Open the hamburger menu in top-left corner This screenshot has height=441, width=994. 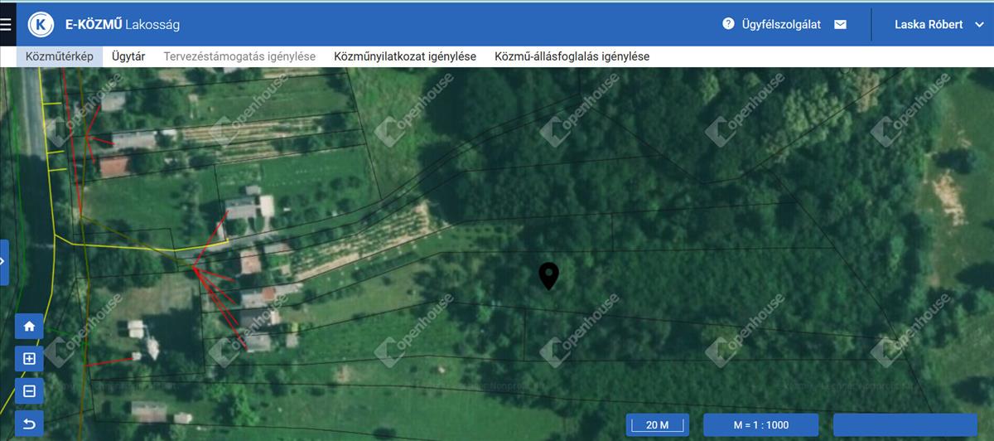(x=7, y=24)
